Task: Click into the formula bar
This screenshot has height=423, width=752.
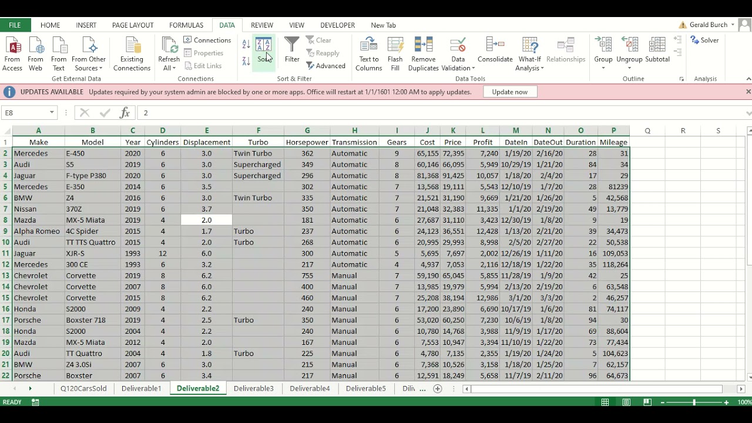Action: pos(441,113)
